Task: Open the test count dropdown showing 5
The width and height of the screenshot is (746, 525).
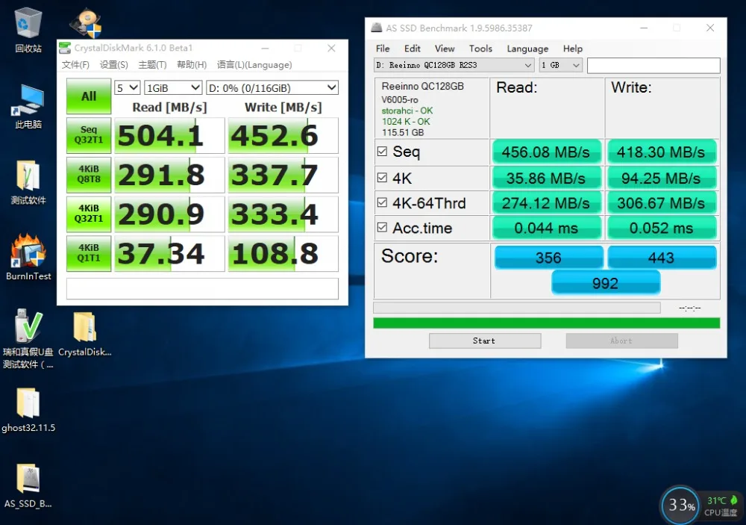Action: [x=127, y=87]
